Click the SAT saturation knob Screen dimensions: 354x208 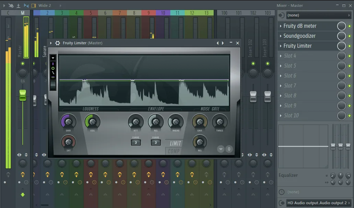tap(68, 142)
